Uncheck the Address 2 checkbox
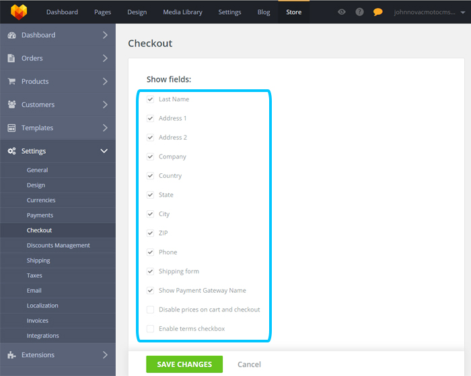This screenshot has width=471, height=376. click(x=151, y=138)
